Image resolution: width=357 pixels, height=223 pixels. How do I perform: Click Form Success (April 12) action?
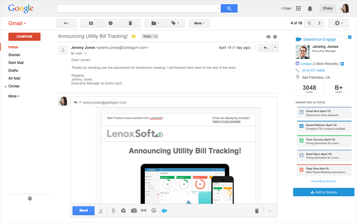tap(324, 141)
